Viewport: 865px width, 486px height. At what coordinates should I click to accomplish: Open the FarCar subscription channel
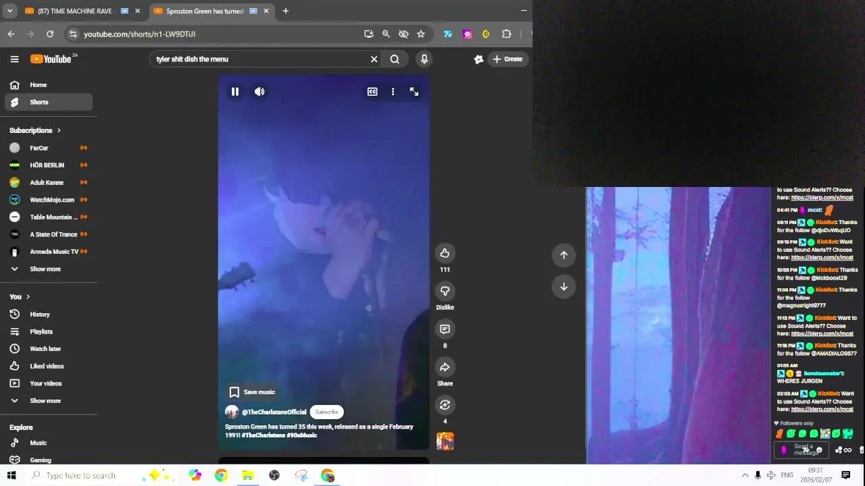point(48,148)
